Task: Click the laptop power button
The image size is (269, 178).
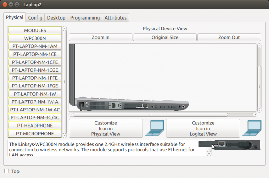Action: [87, 104]
